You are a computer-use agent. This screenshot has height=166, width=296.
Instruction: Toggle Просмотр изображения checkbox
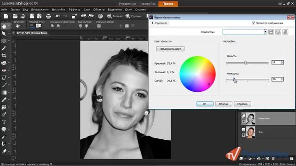point(253,23)
